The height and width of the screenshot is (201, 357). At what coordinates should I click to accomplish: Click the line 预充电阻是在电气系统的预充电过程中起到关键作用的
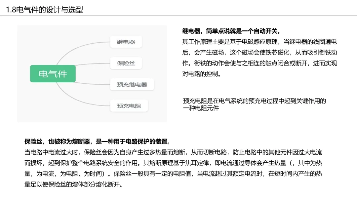click(255, 101)
